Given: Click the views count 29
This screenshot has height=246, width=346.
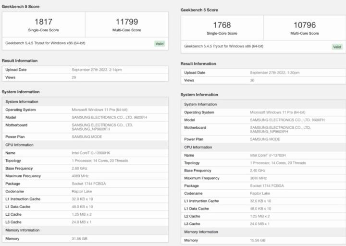Looking at the screenshot, I should 74,77.
